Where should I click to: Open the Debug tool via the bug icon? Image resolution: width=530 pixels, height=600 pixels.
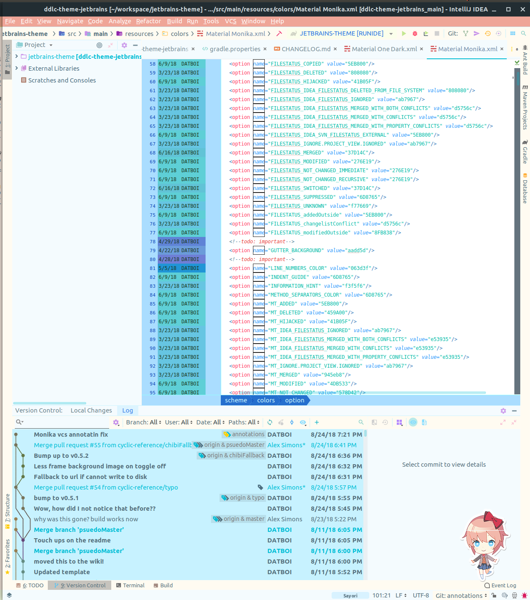click(x=415, y=33)
